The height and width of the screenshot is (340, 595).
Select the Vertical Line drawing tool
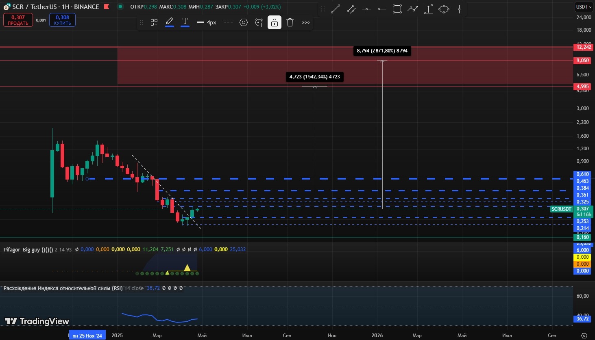(x=459, y=9)
